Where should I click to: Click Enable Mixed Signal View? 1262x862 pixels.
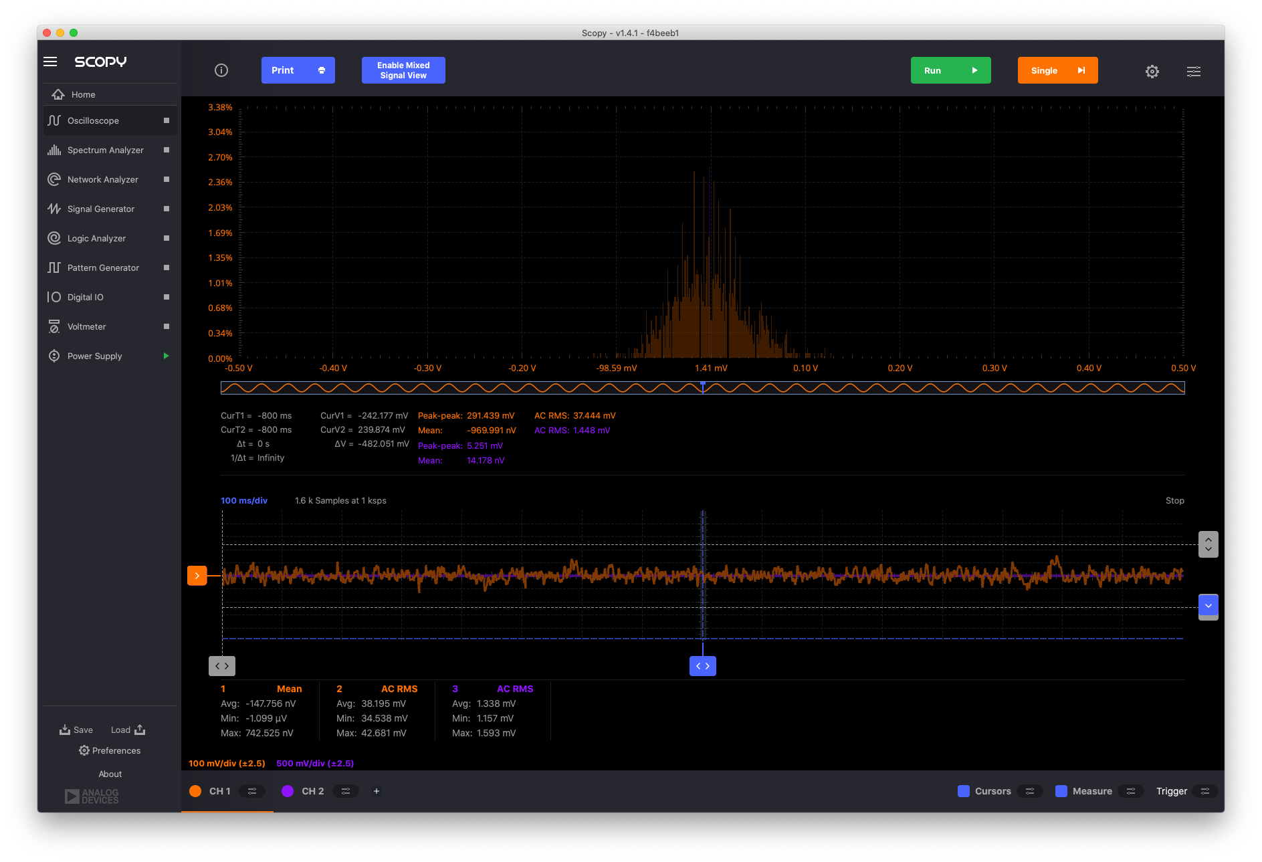point(403,70)
